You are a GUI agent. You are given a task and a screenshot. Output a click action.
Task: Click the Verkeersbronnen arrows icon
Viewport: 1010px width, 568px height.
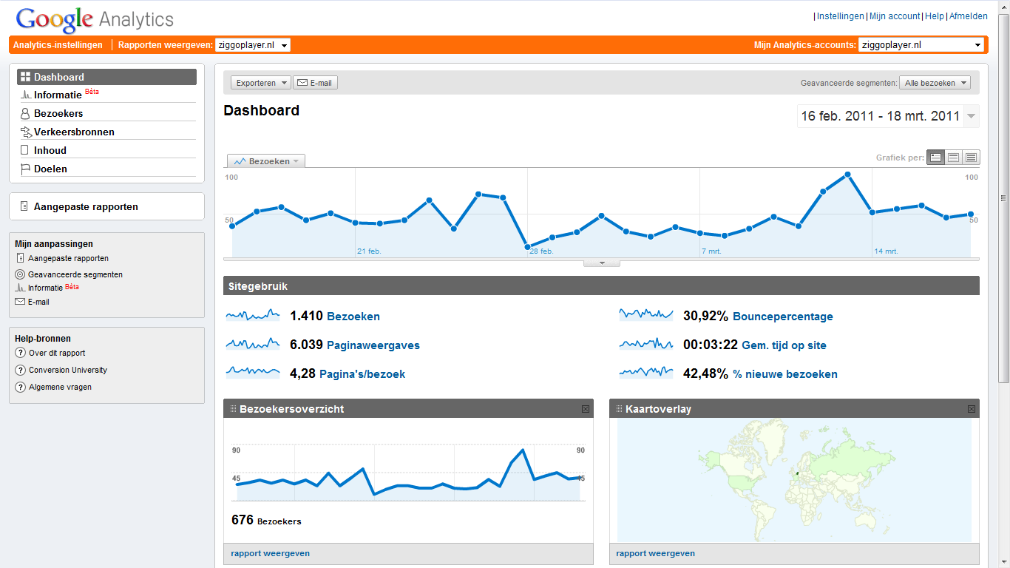tap(26, 132)
